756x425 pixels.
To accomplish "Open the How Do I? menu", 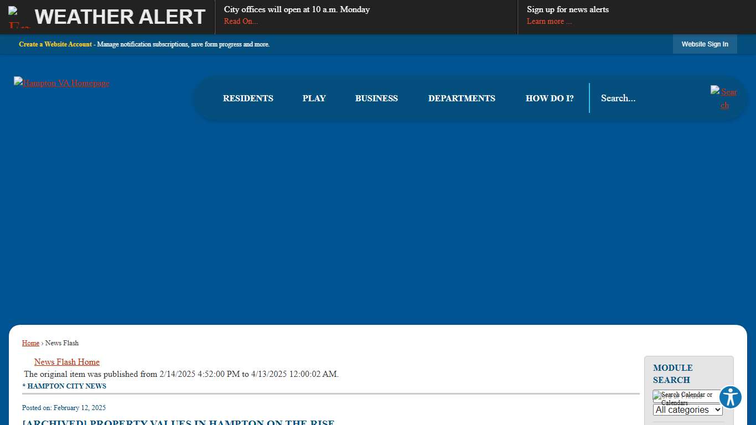I will point(549,99).
